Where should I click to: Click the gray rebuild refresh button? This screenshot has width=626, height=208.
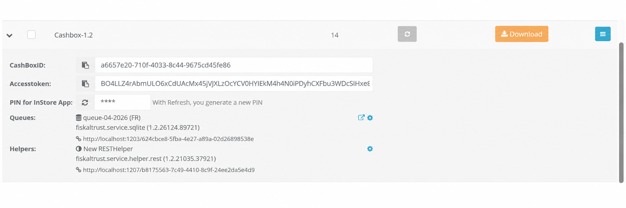click(407, 34)
